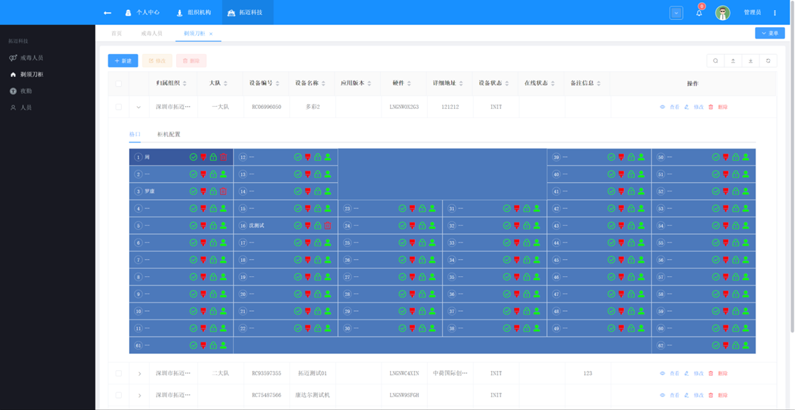This screenshot has height=410, width=795.
Task: Click the green person icon in slot 12
Action: point(328,157)
